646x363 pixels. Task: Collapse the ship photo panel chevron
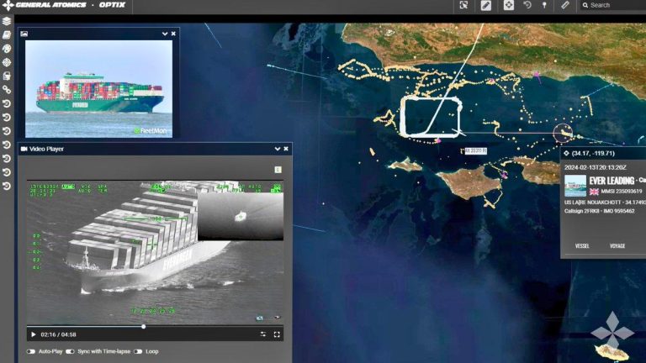[165, 34]
